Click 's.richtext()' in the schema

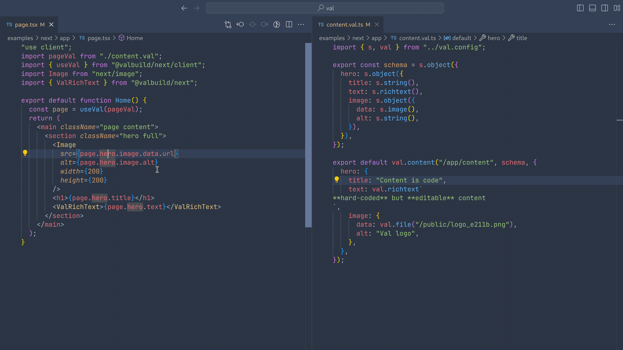[396, 92]
